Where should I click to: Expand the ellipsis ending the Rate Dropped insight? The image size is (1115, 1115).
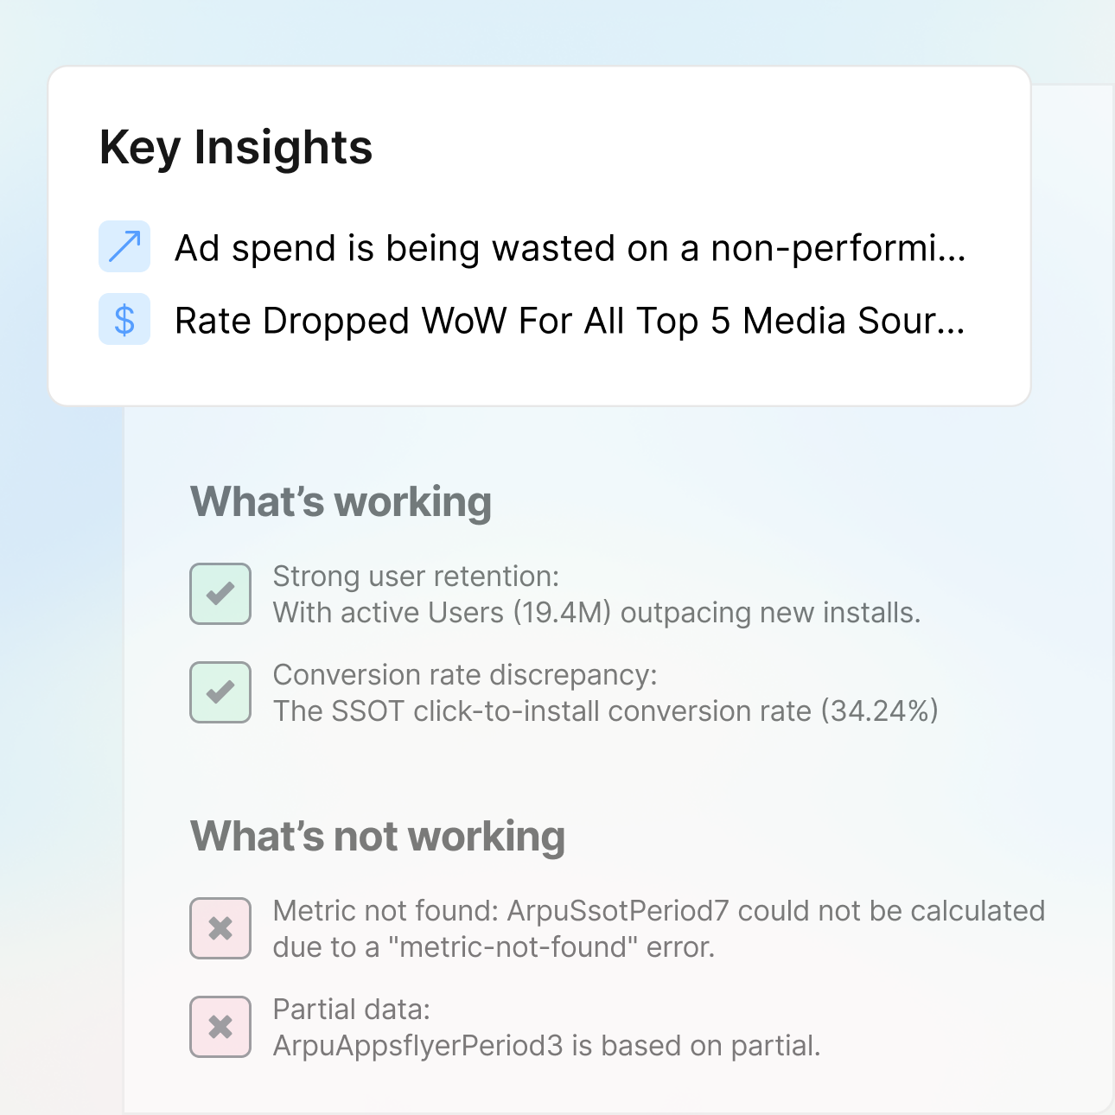951,322
